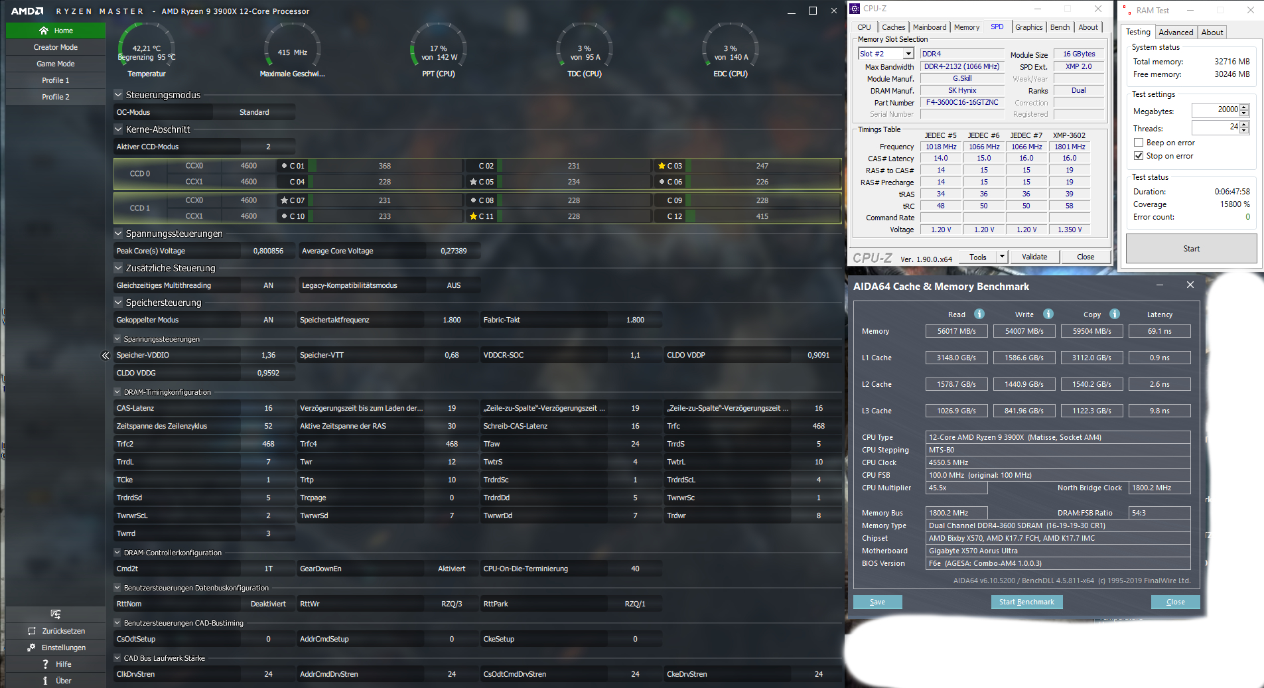Image resolution: width=1264 pixels, height=688 pixels.
Task: Open Advanced tab in RAM Test
Action: point(1176,33)
